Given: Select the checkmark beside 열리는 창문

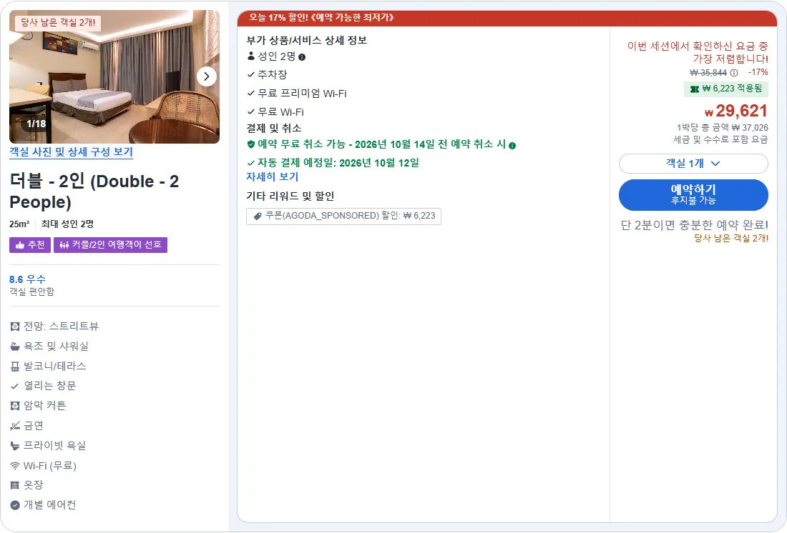Looking at the screenshot, I should click(x=15, y=386).
